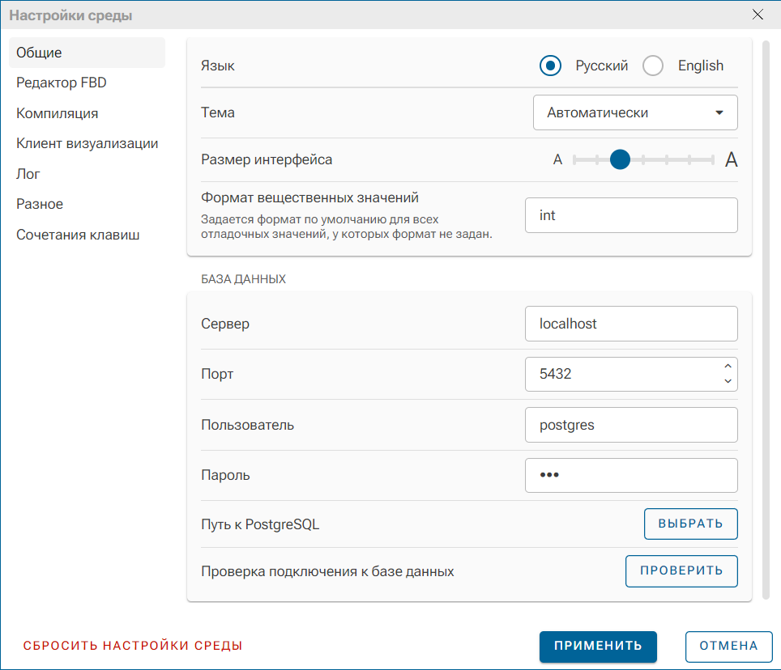Click the Порт field showing 5432
Viewport: 781px width, 670px height.
631,374
